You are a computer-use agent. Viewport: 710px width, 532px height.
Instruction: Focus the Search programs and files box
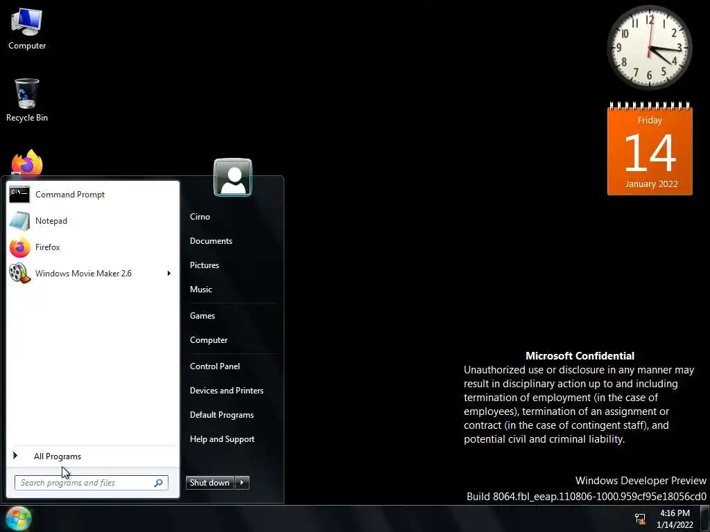click(91, 483)
